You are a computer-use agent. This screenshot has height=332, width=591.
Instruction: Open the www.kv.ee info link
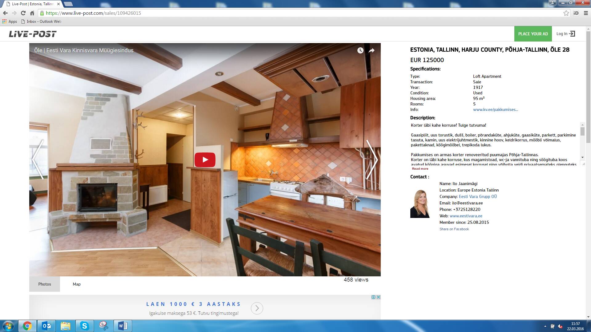point(495,110)
